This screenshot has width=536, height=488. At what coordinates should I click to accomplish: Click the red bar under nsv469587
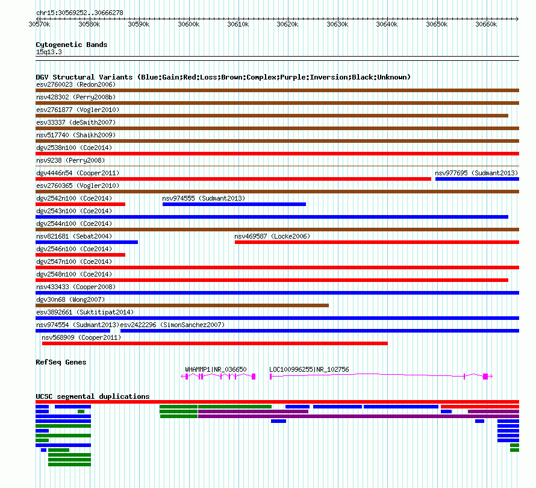(377, 242)
